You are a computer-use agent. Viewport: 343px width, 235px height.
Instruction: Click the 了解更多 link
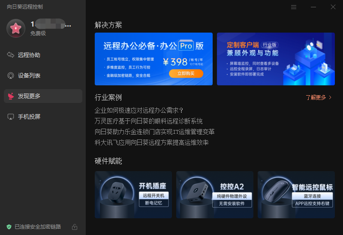point(316,97)
